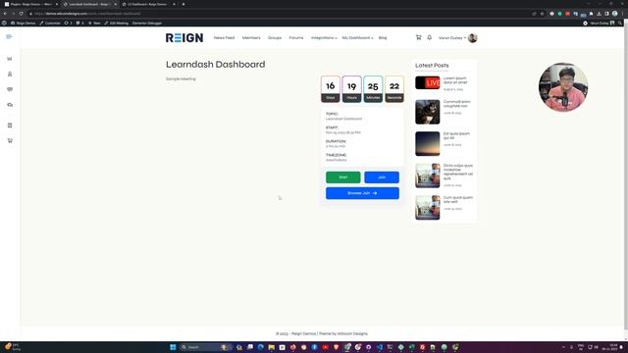Open the Commodi enim voluptate non post
The image size is (628, 353).
[457, 104]
